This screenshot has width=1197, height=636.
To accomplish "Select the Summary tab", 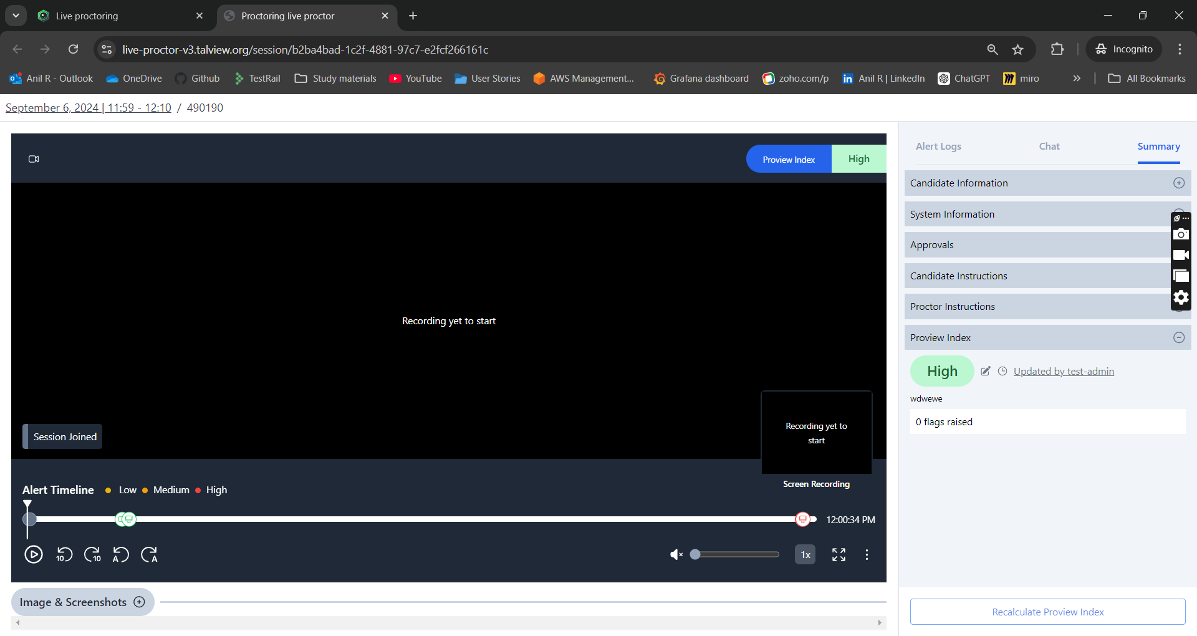I will click(1158, 147).
